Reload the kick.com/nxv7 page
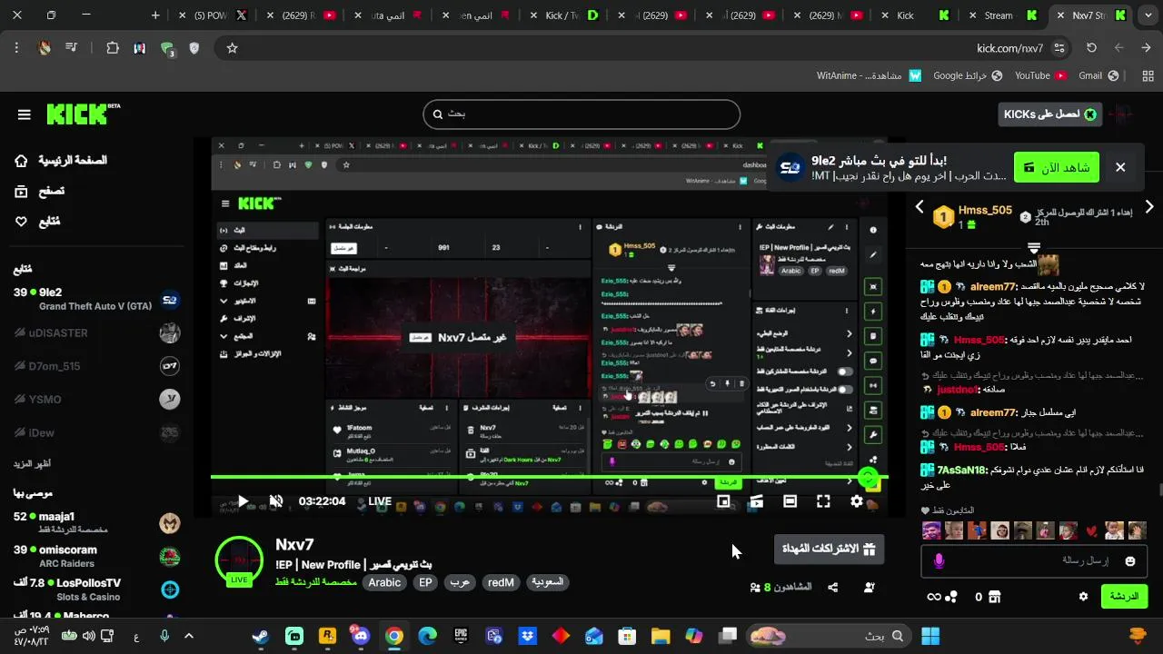 [x=1091, y=48]
